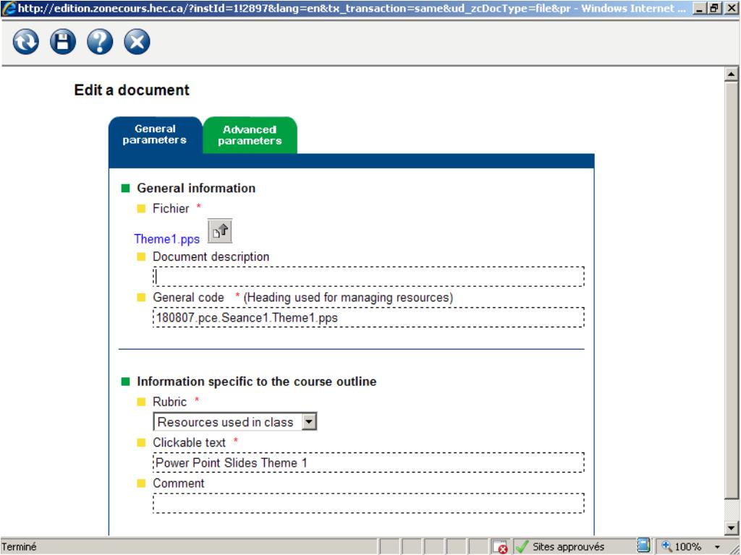
Task: Click the Heading used for managing resources text
Action: (x=348, y=297)
